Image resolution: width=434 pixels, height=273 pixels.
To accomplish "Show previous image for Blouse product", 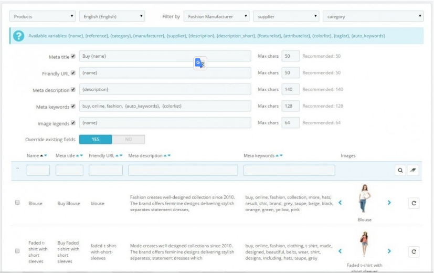I will coord(340,203).
